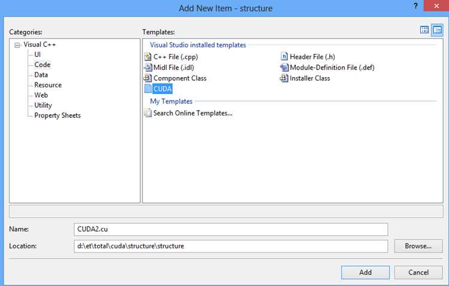
Task: Click the Header File (.h) icon
Action: (284, 56)
